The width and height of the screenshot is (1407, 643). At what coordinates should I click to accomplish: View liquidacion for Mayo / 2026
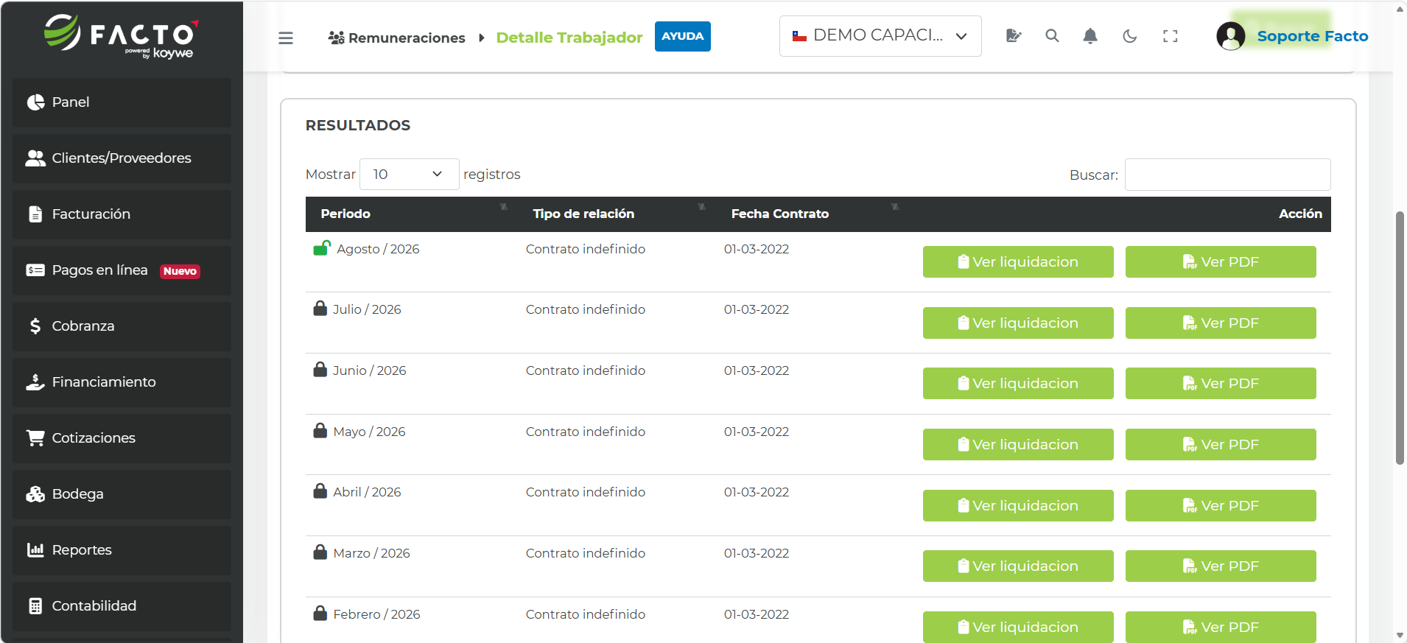tap(1018, 445)
